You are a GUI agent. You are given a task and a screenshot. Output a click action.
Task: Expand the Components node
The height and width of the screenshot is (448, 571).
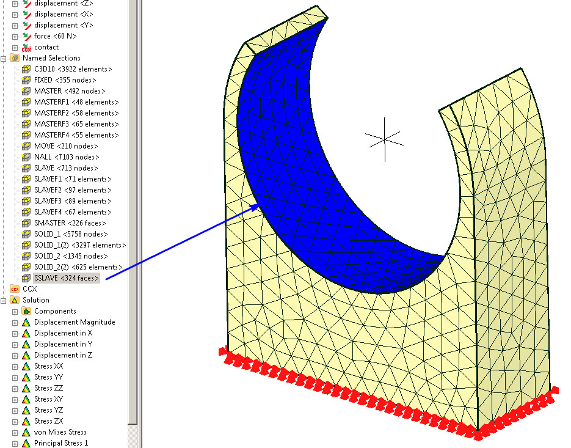click(15, 312)
